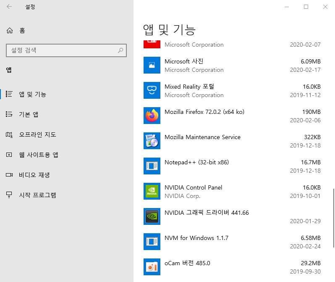Open 비디오 재생 settings

34,175
